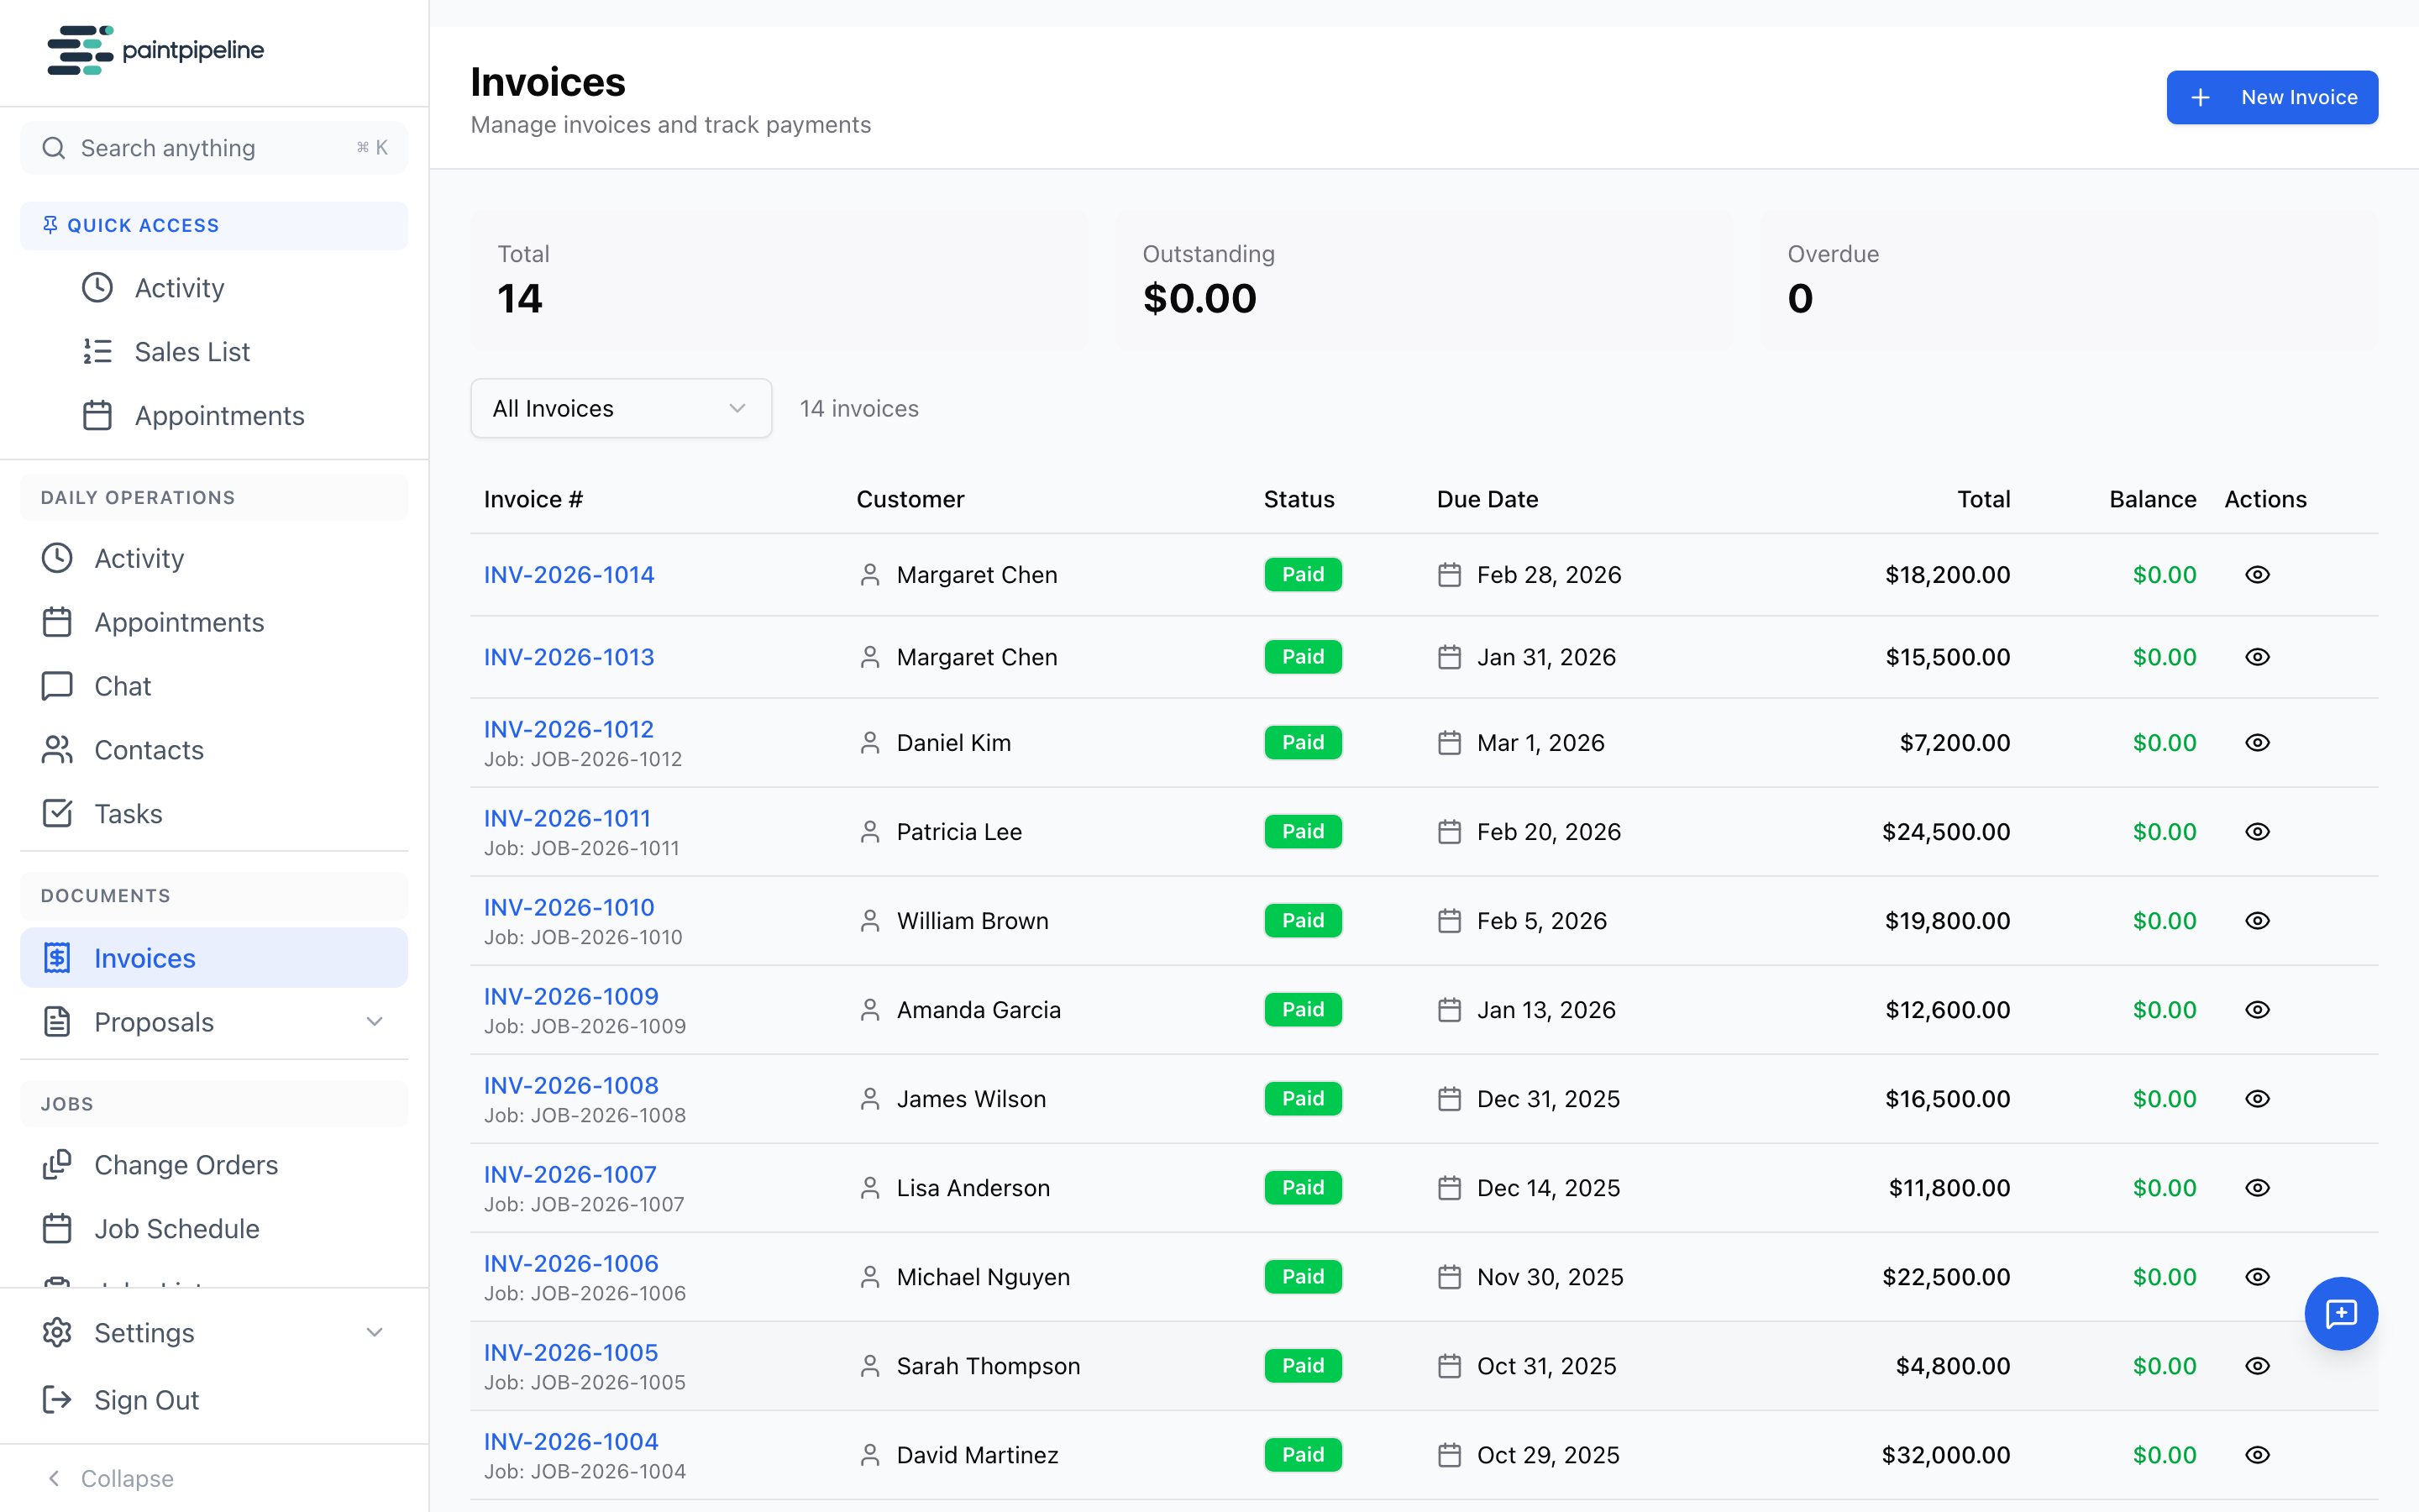Viewport: 2419px width, 1512px height.
Task: Click the Change Orders icon under Jobs
Action: tap(57, 1165)
